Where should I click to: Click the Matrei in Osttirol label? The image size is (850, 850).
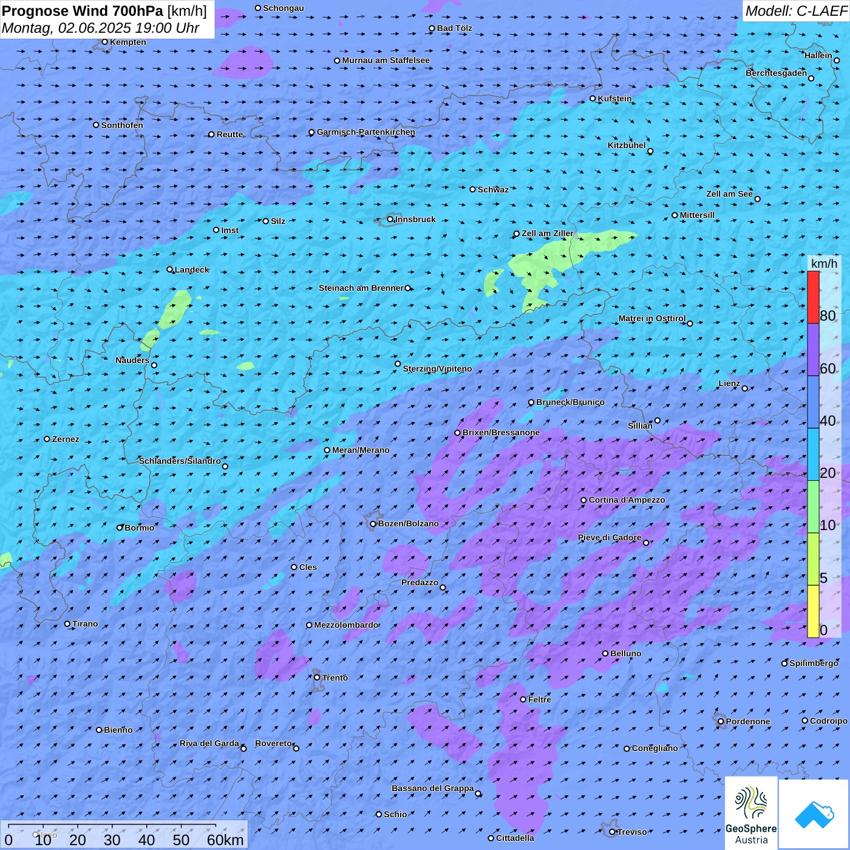(652, 318)
